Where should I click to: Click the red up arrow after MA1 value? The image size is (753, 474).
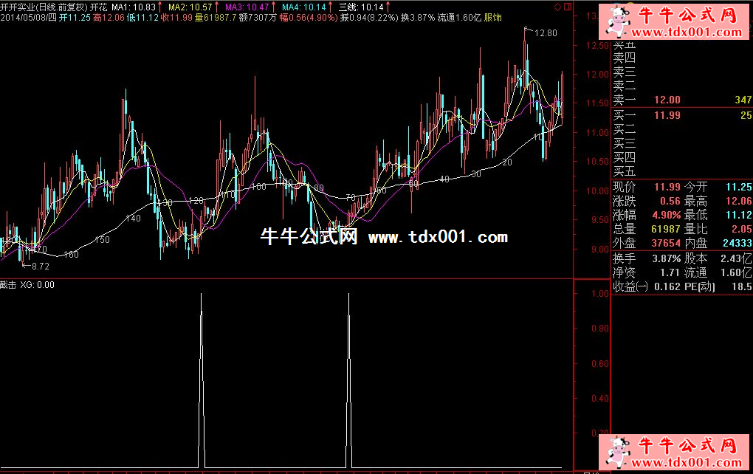[159, 6]
